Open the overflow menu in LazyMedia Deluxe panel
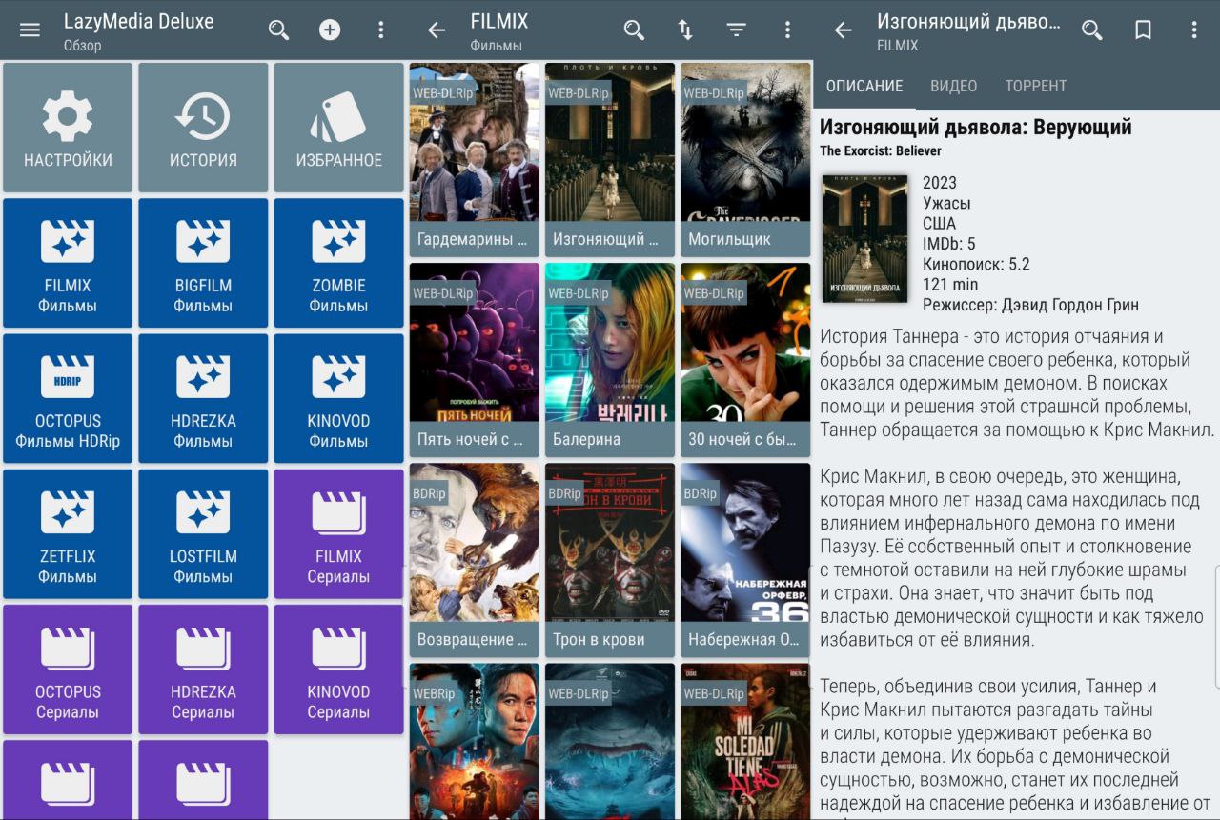The image size is (1220, 820). point(381,30)
